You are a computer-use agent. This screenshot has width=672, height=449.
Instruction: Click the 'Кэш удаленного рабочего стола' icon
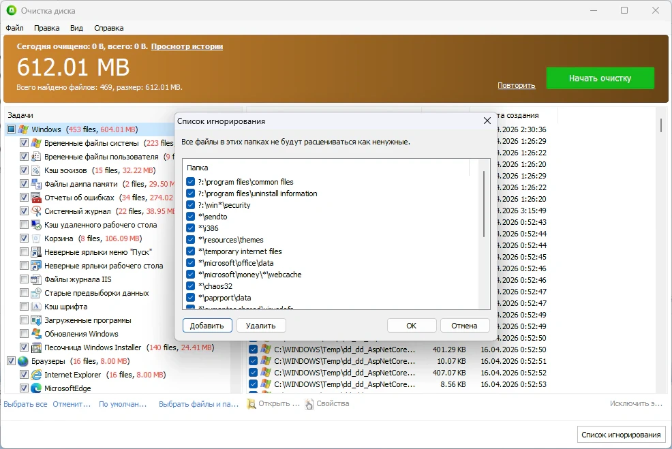36,225
